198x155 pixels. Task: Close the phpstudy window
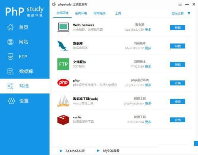194,4
